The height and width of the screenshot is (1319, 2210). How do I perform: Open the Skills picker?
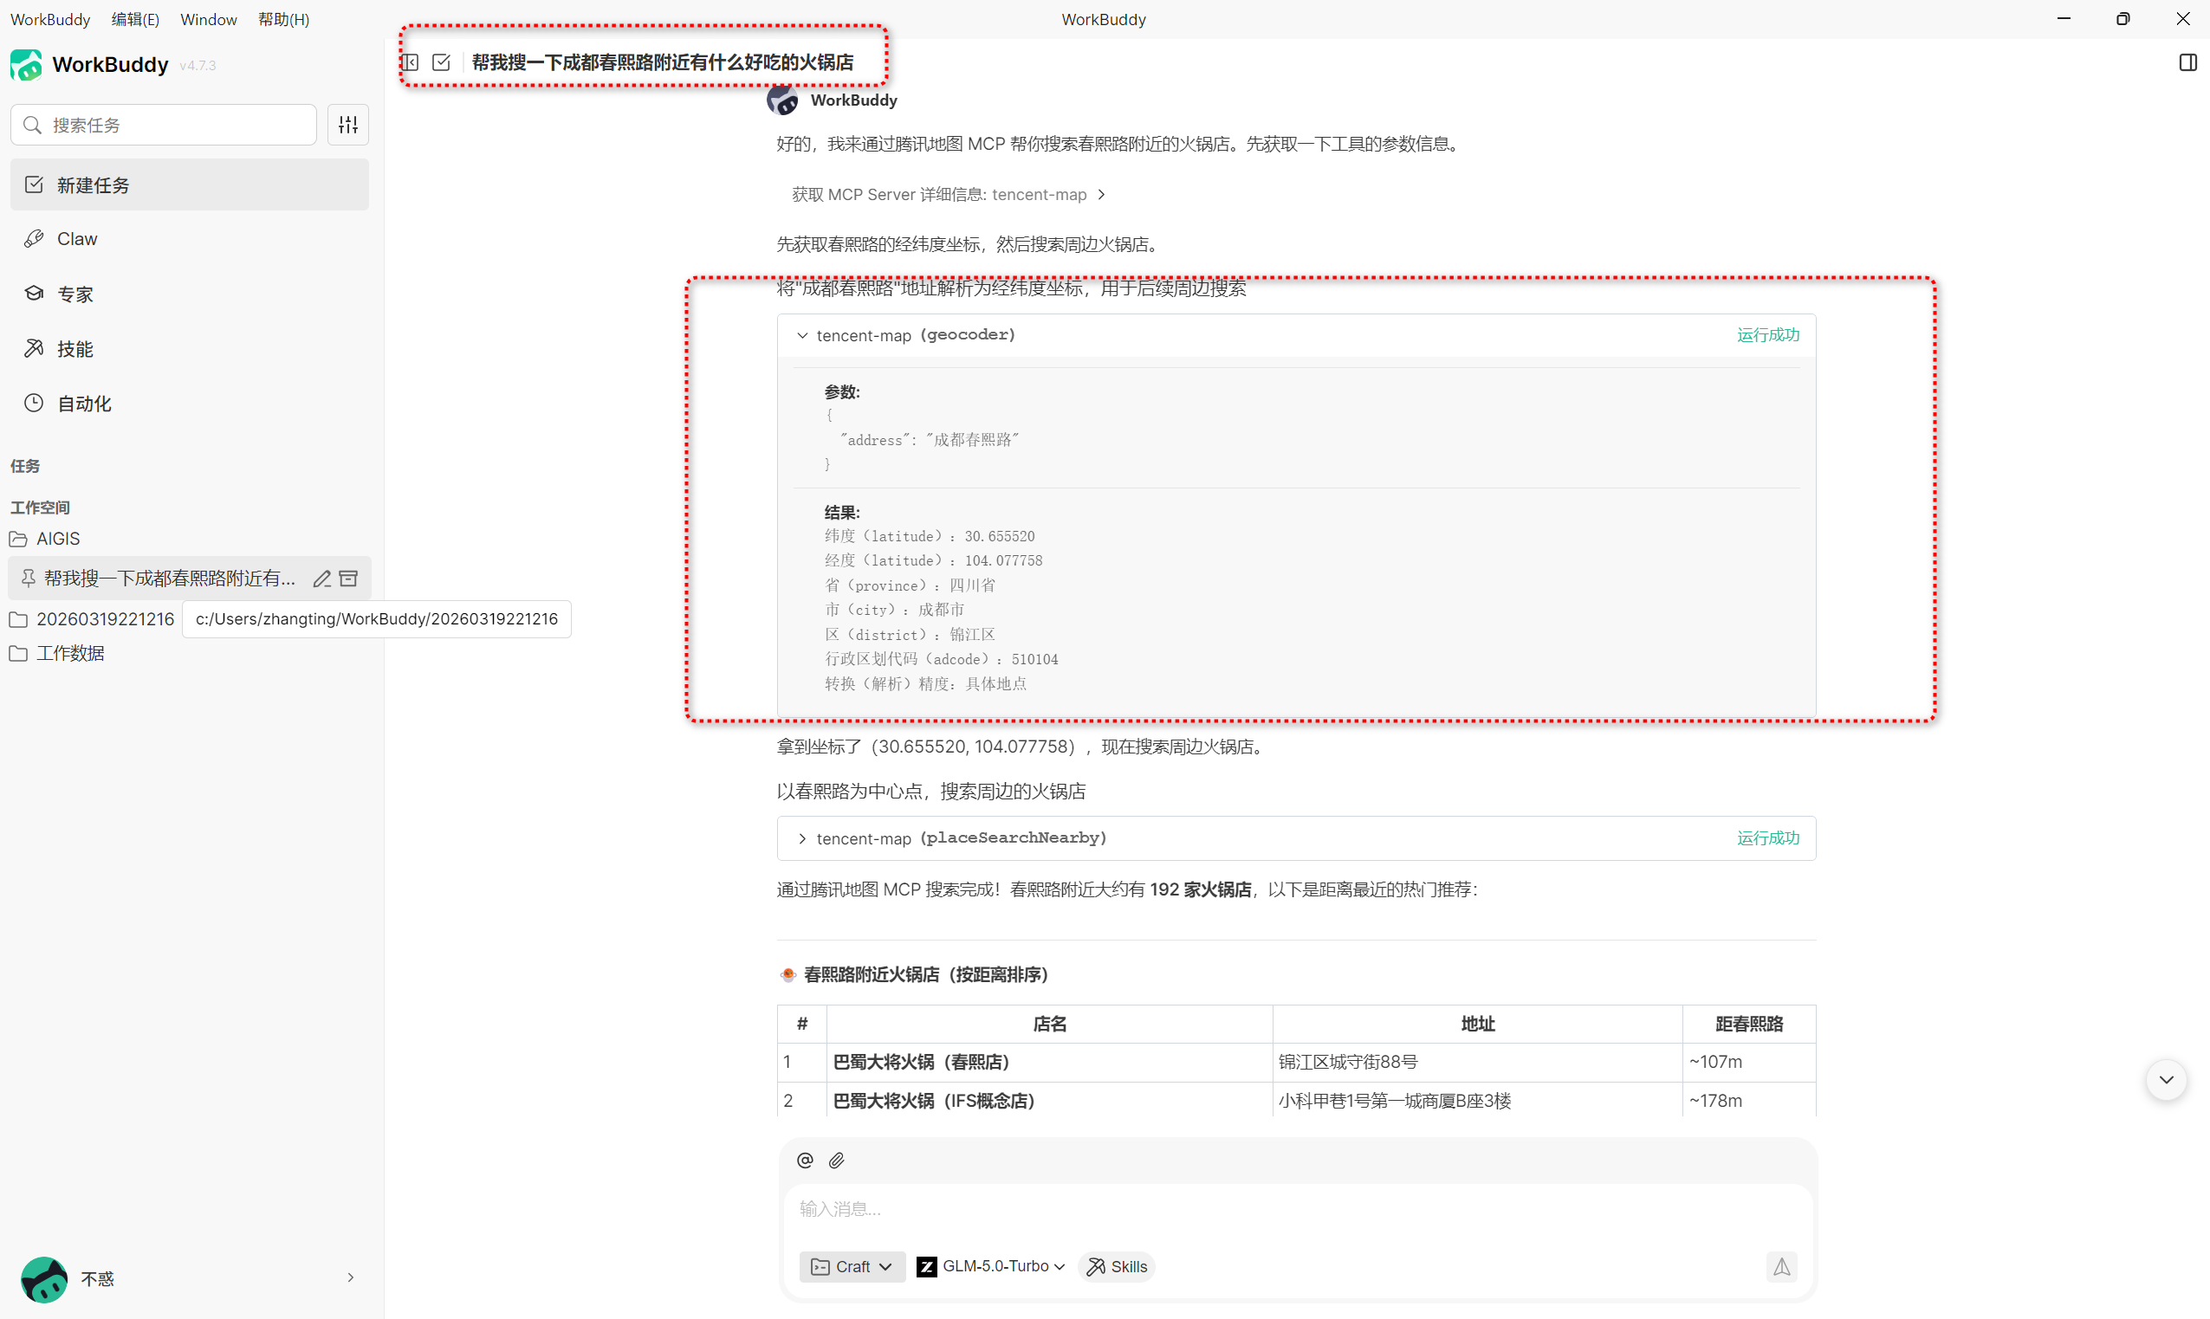pos(1117,1266)
